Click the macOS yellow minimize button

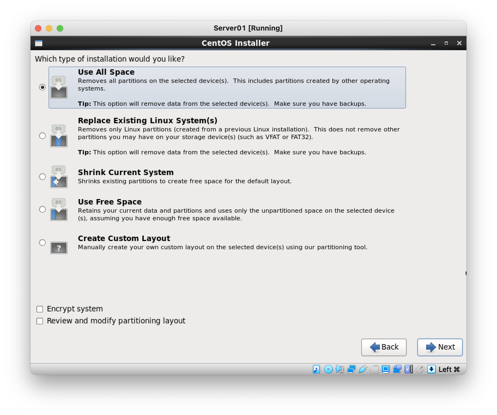pos(49,28)
